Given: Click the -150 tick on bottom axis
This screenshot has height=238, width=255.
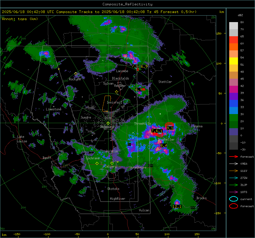Looking at the screenshot, I should pyautogui.click(x=17, y=234).
